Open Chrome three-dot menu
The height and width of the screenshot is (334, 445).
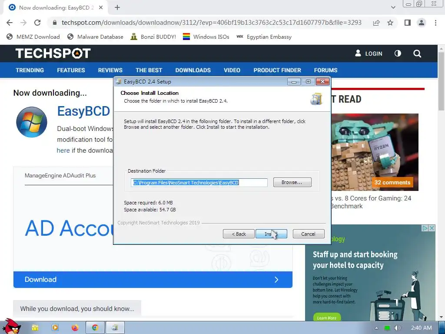(x=435, y=23)
